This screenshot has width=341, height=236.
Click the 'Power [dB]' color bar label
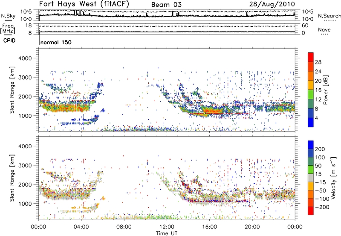pyautogui.click(x=325, y=90)
